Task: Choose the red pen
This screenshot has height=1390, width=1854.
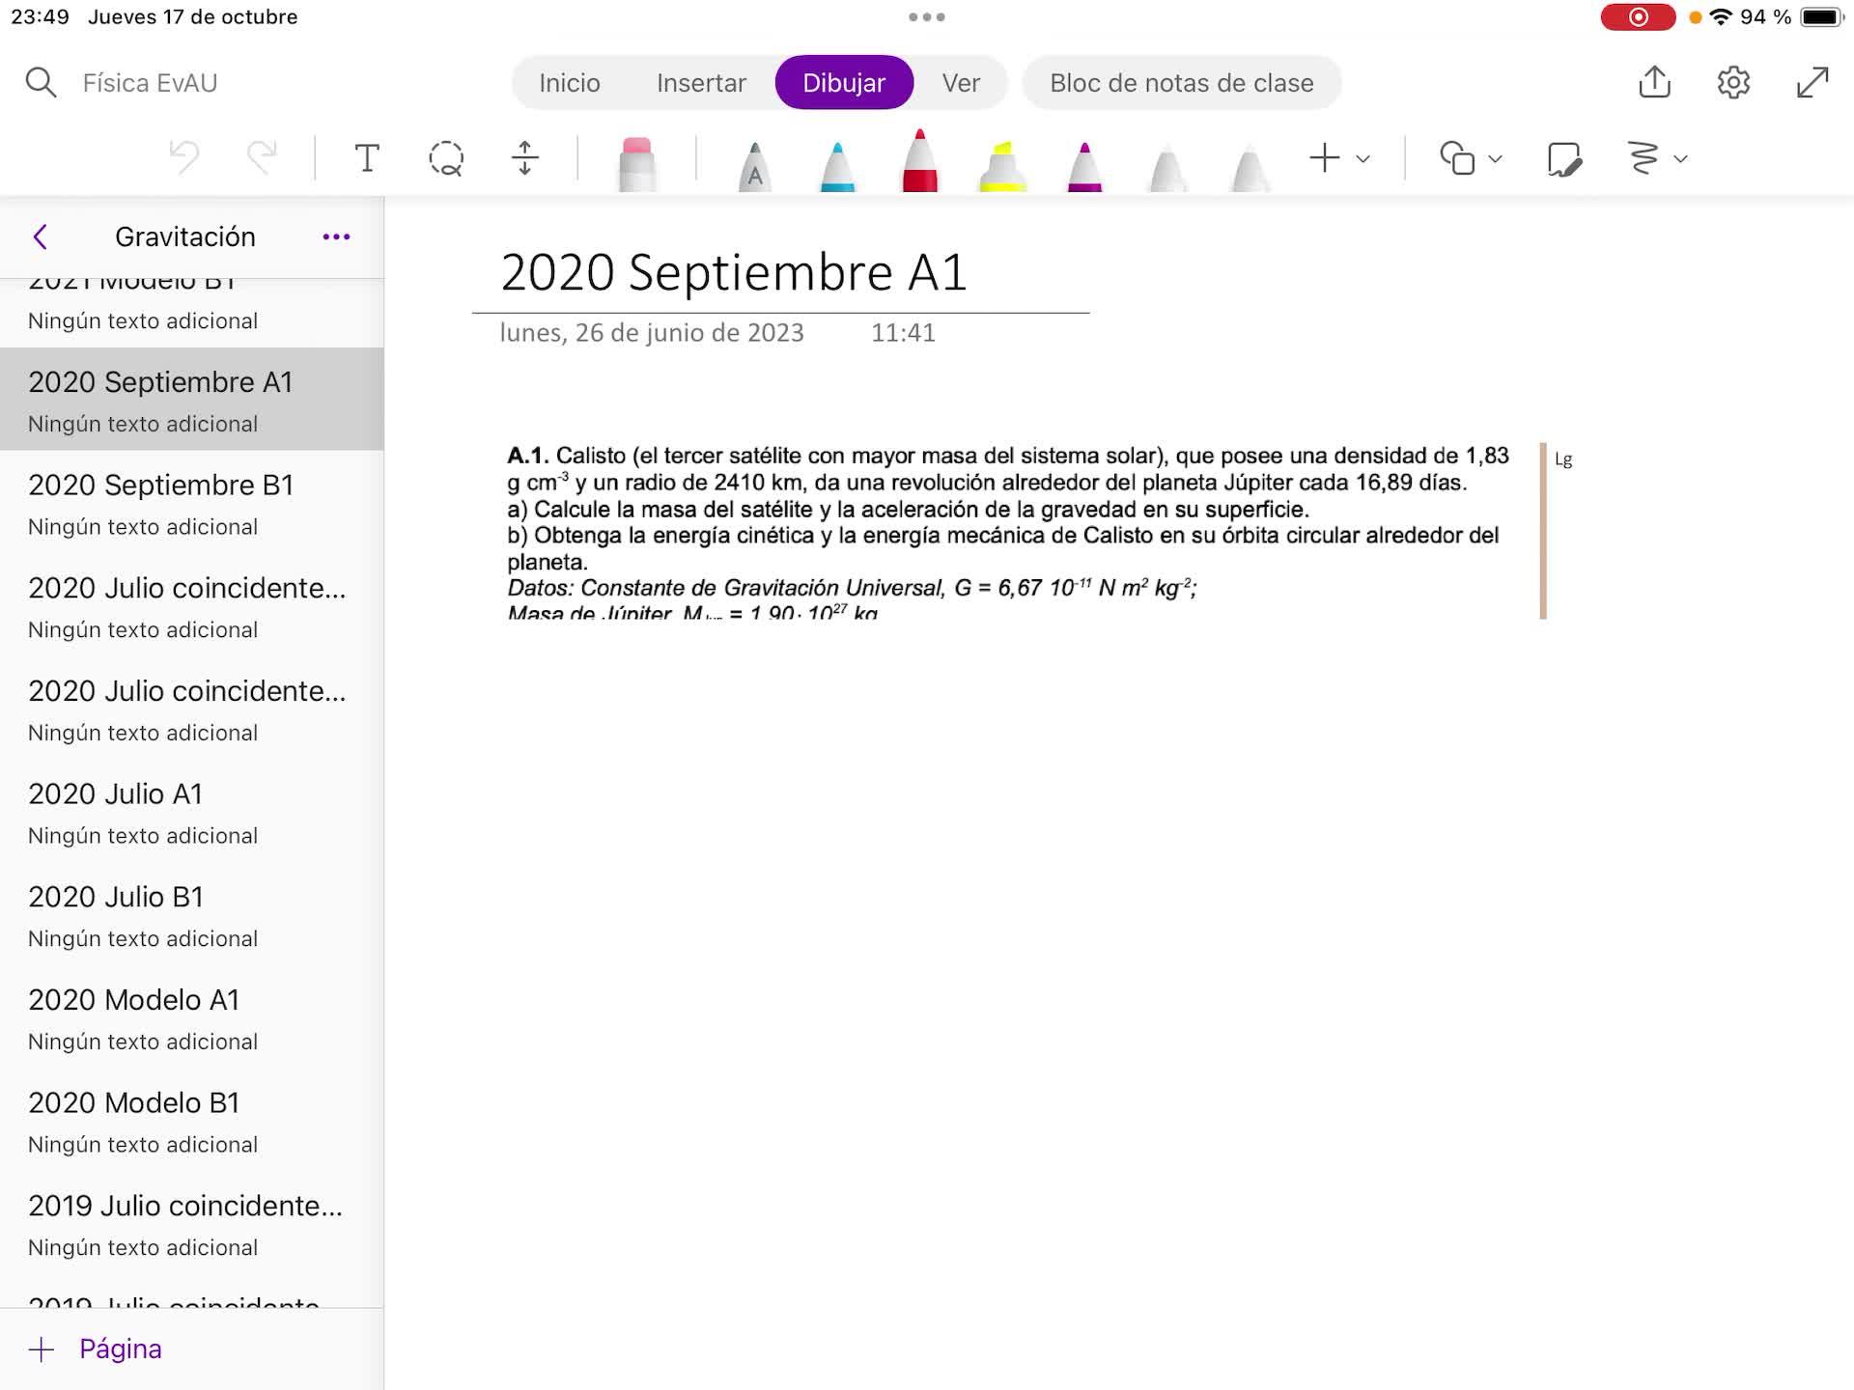Action: pyautogui.click(x=919, y=160)
